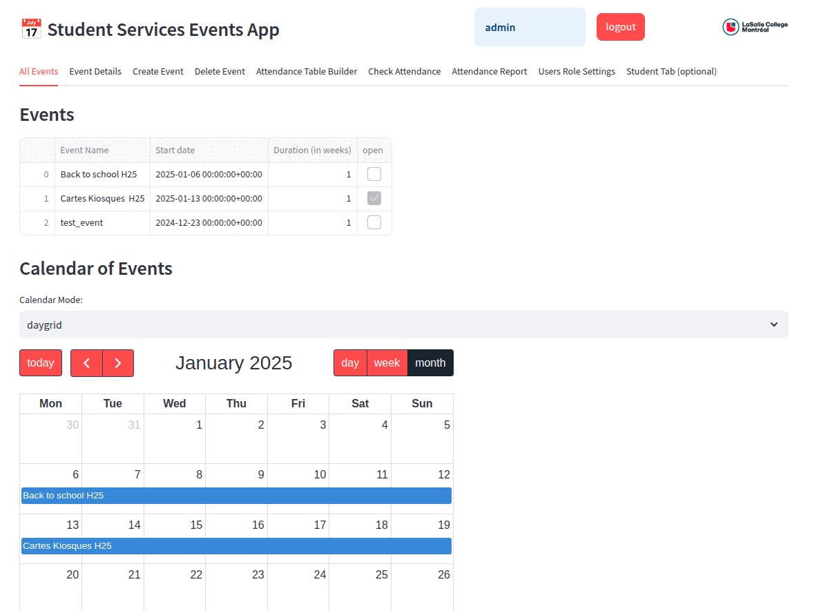Click the logout button
Viewport: 830px width, 611px height.
pos(620,26)
